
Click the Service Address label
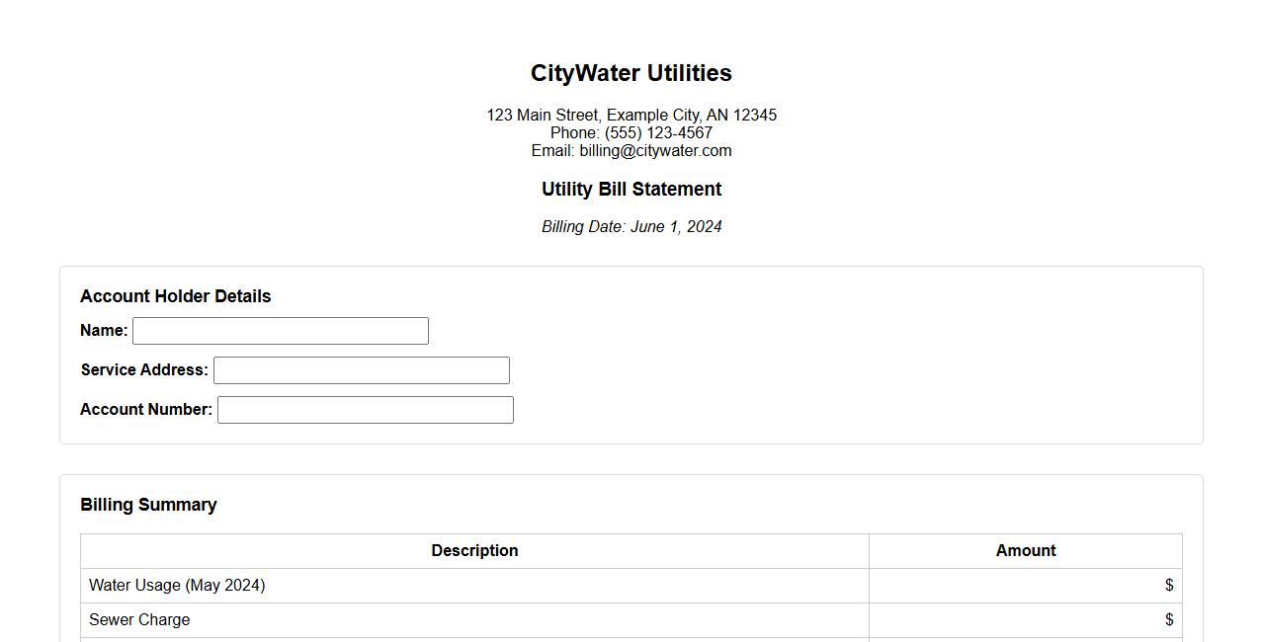(x=144, y=370)
